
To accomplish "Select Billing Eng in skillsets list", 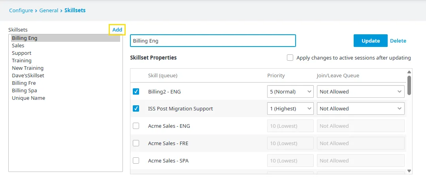I will pyautogui.click(x=66, y=38).
